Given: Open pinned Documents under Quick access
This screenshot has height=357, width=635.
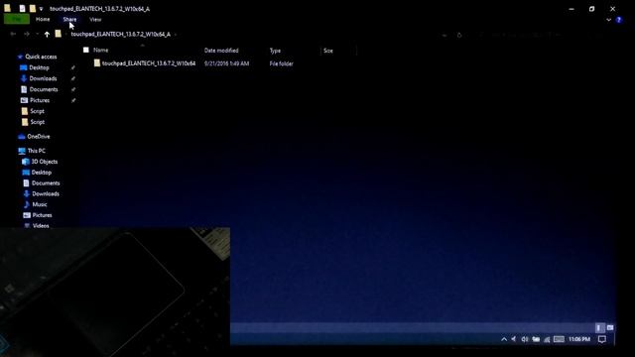Looking at the screenshot, I should coord(44,89).
